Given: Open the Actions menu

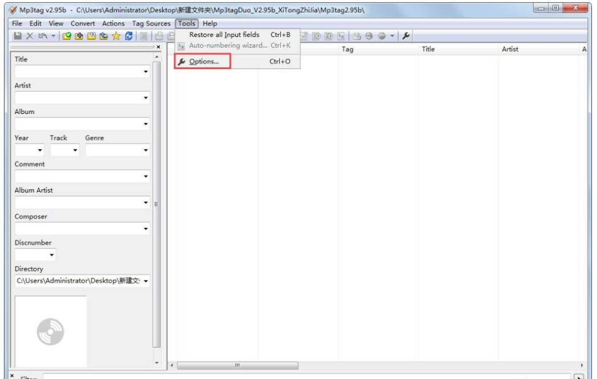Looking at the screenshot, I should 113,23.
